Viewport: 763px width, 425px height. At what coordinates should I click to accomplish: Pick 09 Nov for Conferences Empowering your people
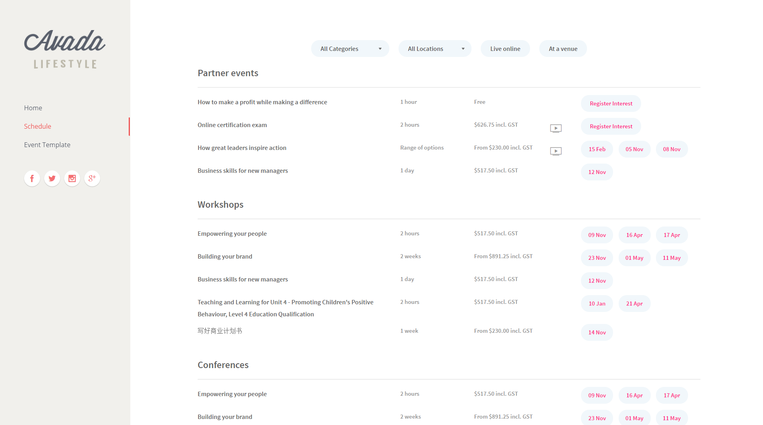coord(597,395)
